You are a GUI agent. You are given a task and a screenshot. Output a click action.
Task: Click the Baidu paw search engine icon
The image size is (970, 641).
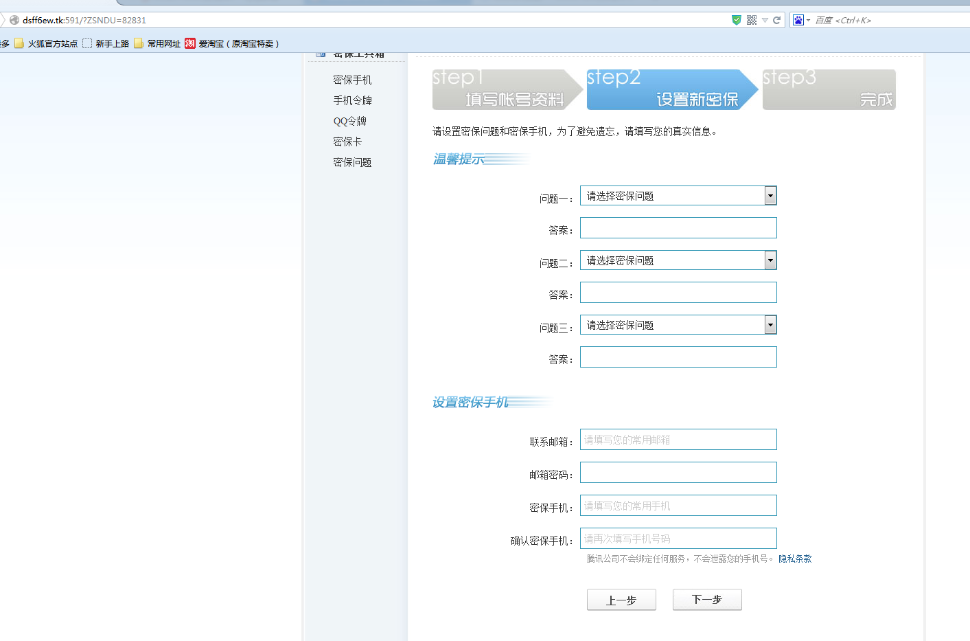pos(798,20)
